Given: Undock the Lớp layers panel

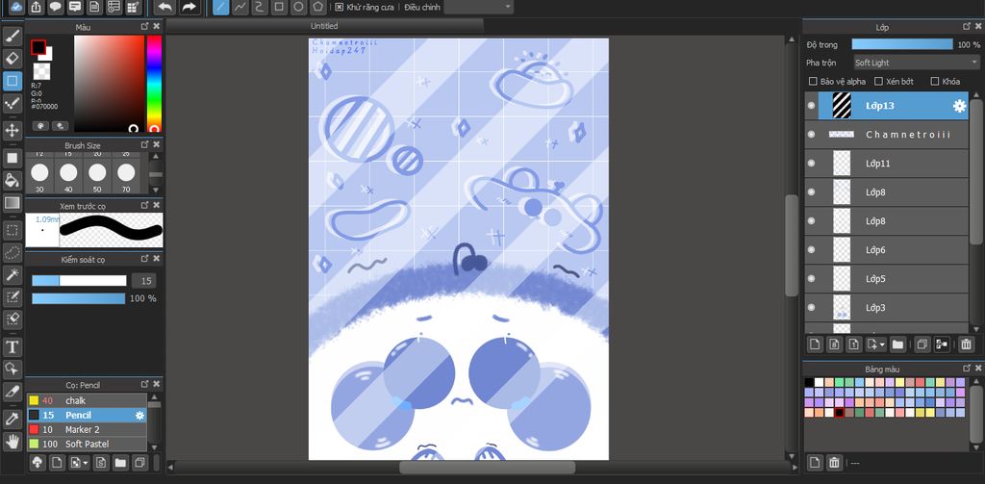Looking at the screenshot, I should tap(968, 26).
